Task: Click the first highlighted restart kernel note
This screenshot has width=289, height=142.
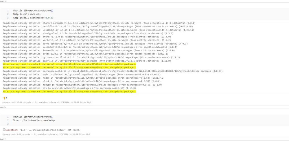Action: pyautogui.click(x=69, y=64)
